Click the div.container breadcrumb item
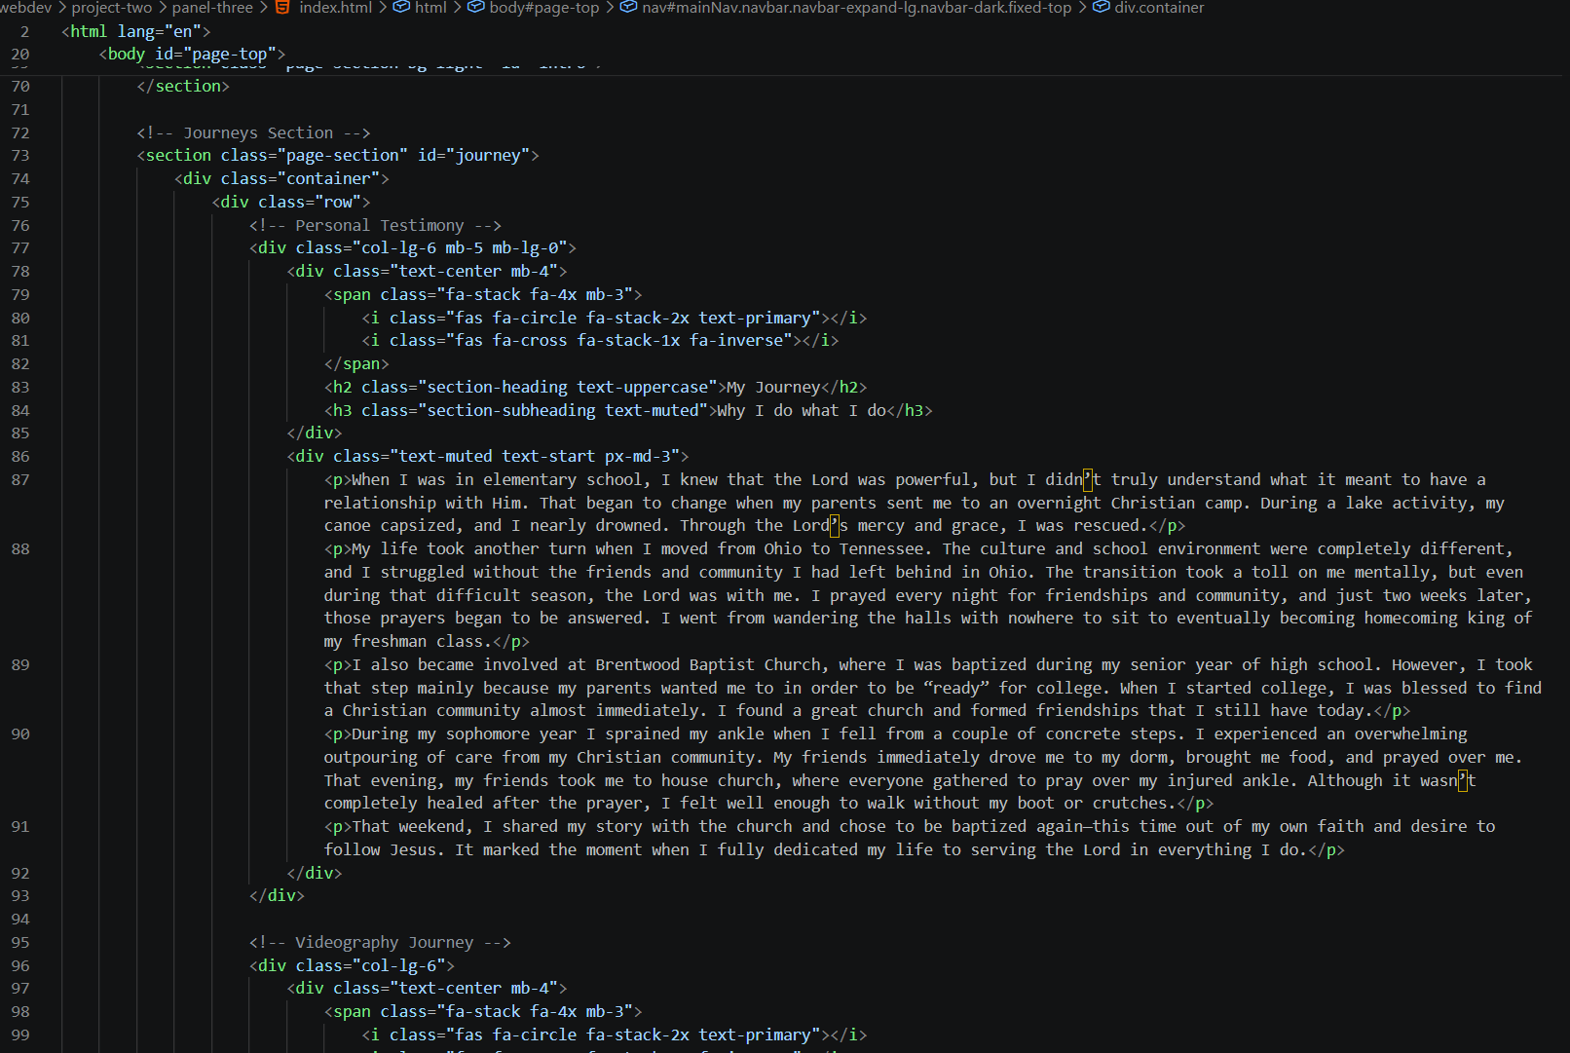Image resolution: width=1570 pixels, height=1053 pixels. tap(1148, 8)
